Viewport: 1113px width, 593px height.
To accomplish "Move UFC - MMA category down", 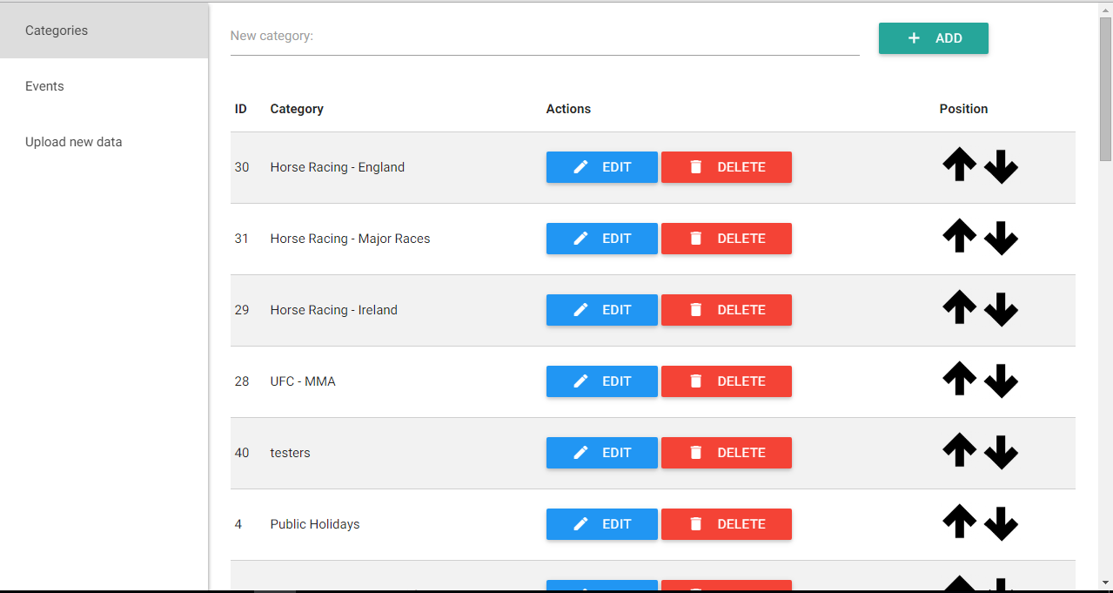I will 1001,381.
